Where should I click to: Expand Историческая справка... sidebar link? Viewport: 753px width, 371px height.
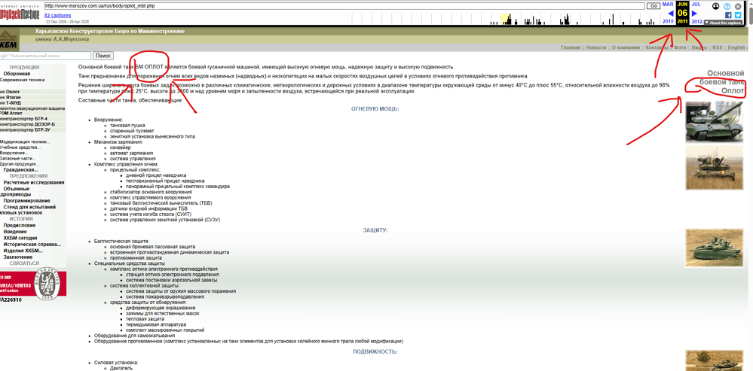(x=32, y=244)
